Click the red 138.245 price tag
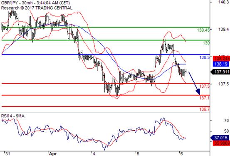This screenshot has width=230, height=156. (221, 58)
